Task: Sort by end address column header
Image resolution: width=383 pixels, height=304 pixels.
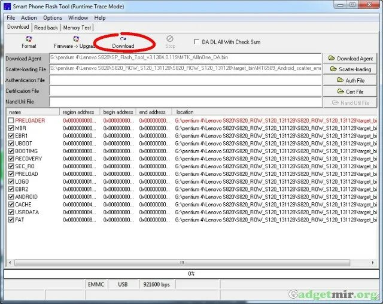Action: tap(154, 112)
